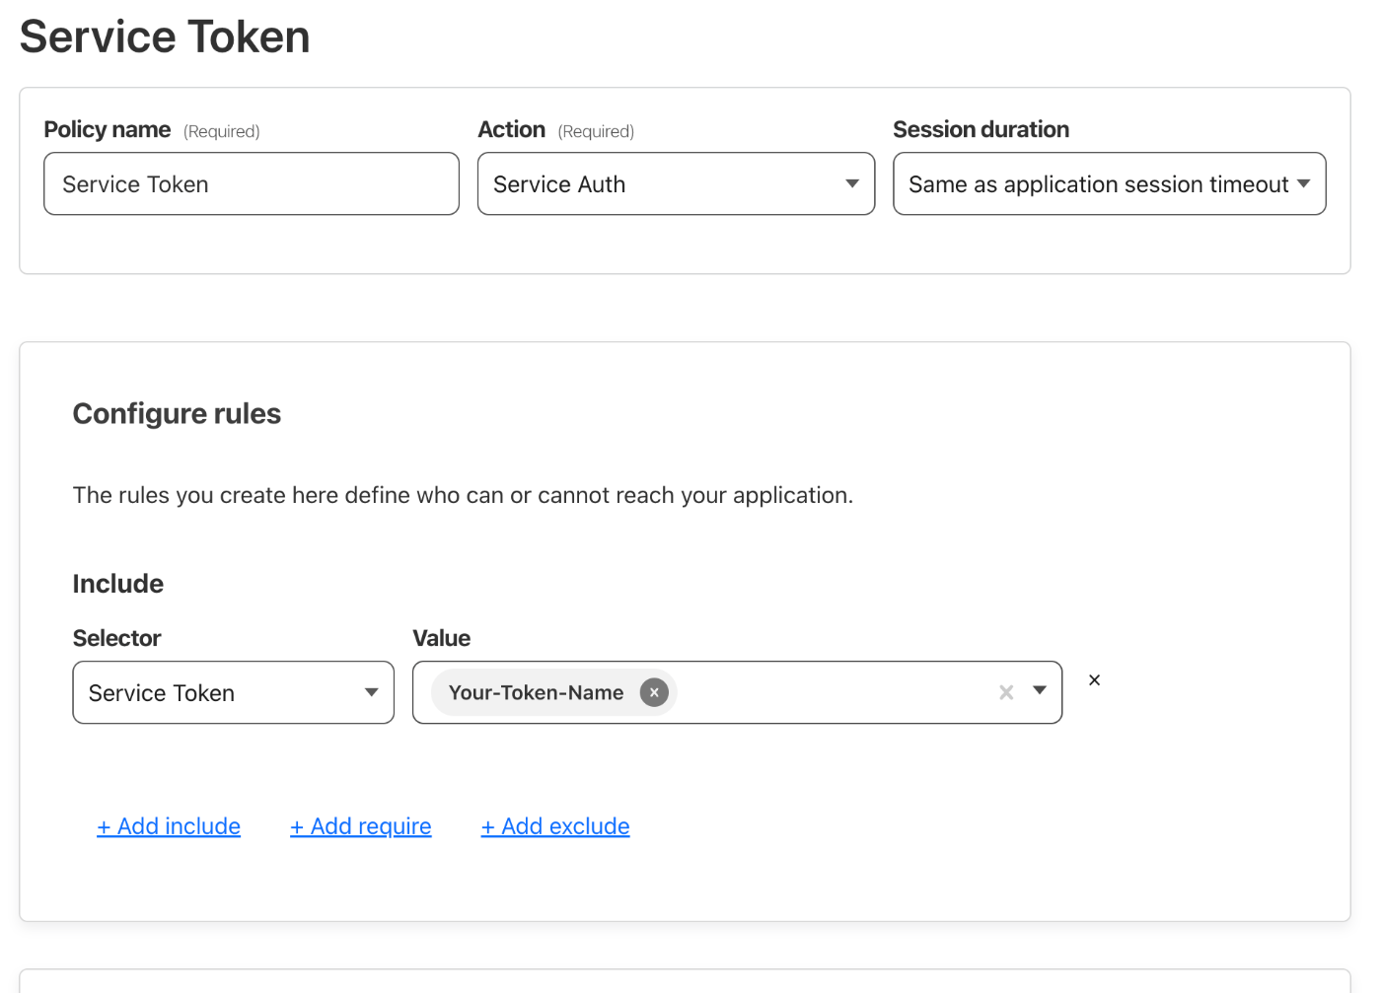Click the Policy name input field

coord(252,183)
